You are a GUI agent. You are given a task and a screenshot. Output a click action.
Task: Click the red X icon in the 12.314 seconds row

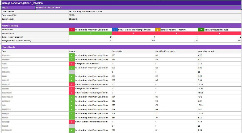72,85
